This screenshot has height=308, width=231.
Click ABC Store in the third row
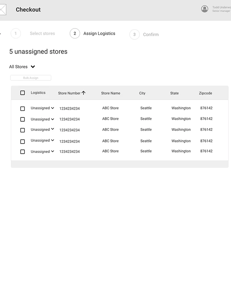point(110,130)
